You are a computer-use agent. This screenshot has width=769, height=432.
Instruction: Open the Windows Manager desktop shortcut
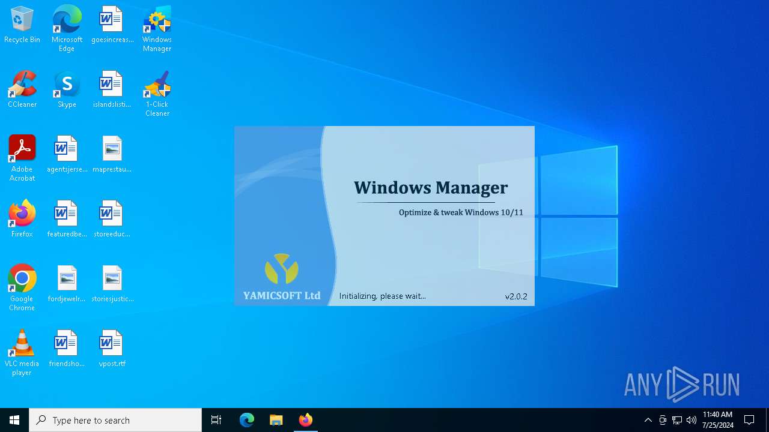click(x=157, y=29)
